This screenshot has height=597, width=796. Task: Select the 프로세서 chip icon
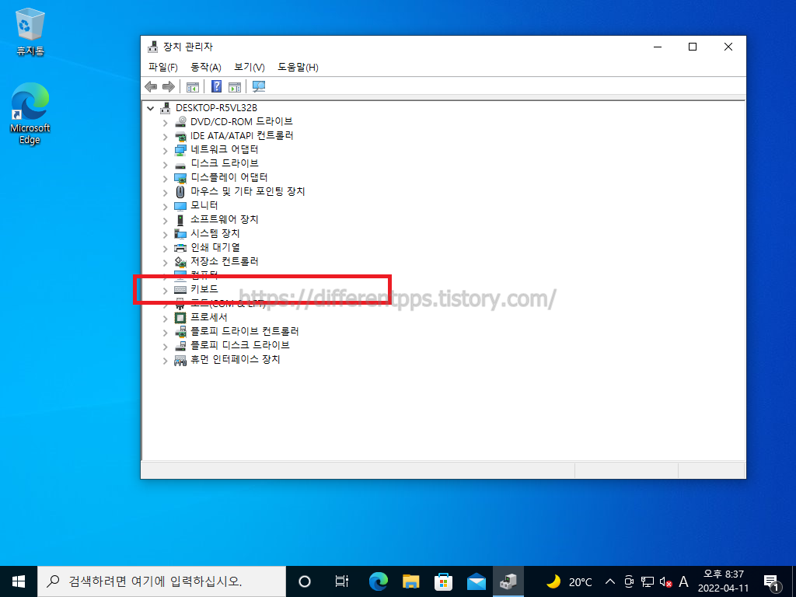180,318
